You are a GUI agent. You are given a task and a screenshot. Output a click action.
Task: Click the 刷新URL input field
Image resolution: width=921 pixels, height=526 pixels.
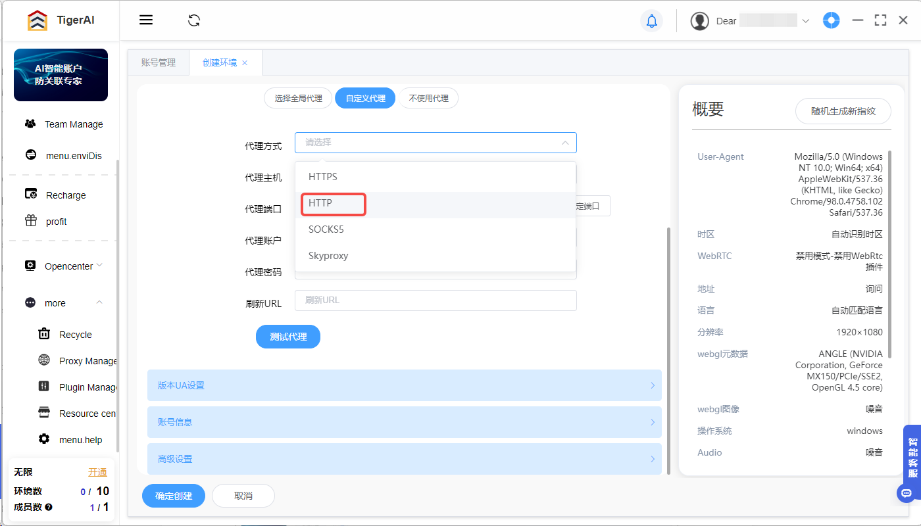click(x=436, y=300)
